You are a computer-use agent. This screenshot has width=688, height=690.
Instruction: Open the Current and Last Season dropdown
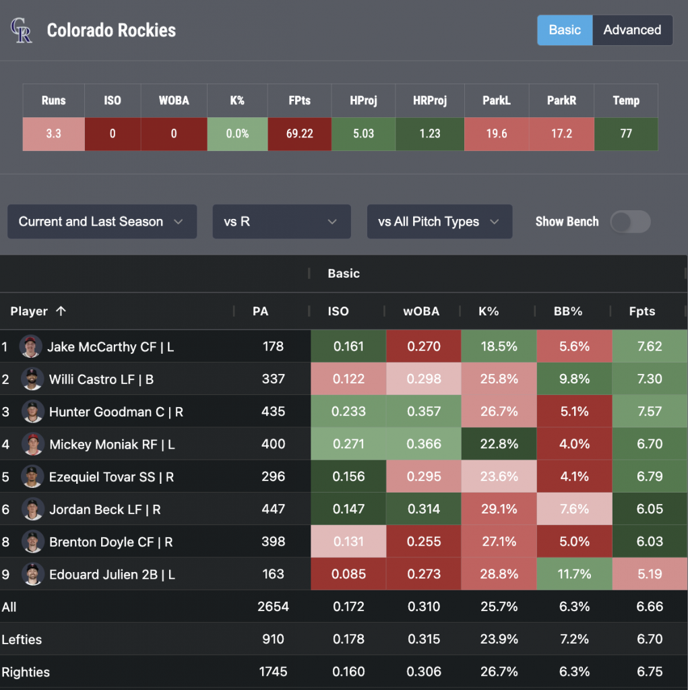(102, 222)
